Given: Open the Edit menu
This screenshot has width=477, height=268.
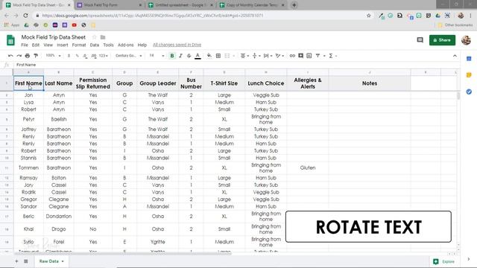Looking at the screenshot, I should 36,45.
